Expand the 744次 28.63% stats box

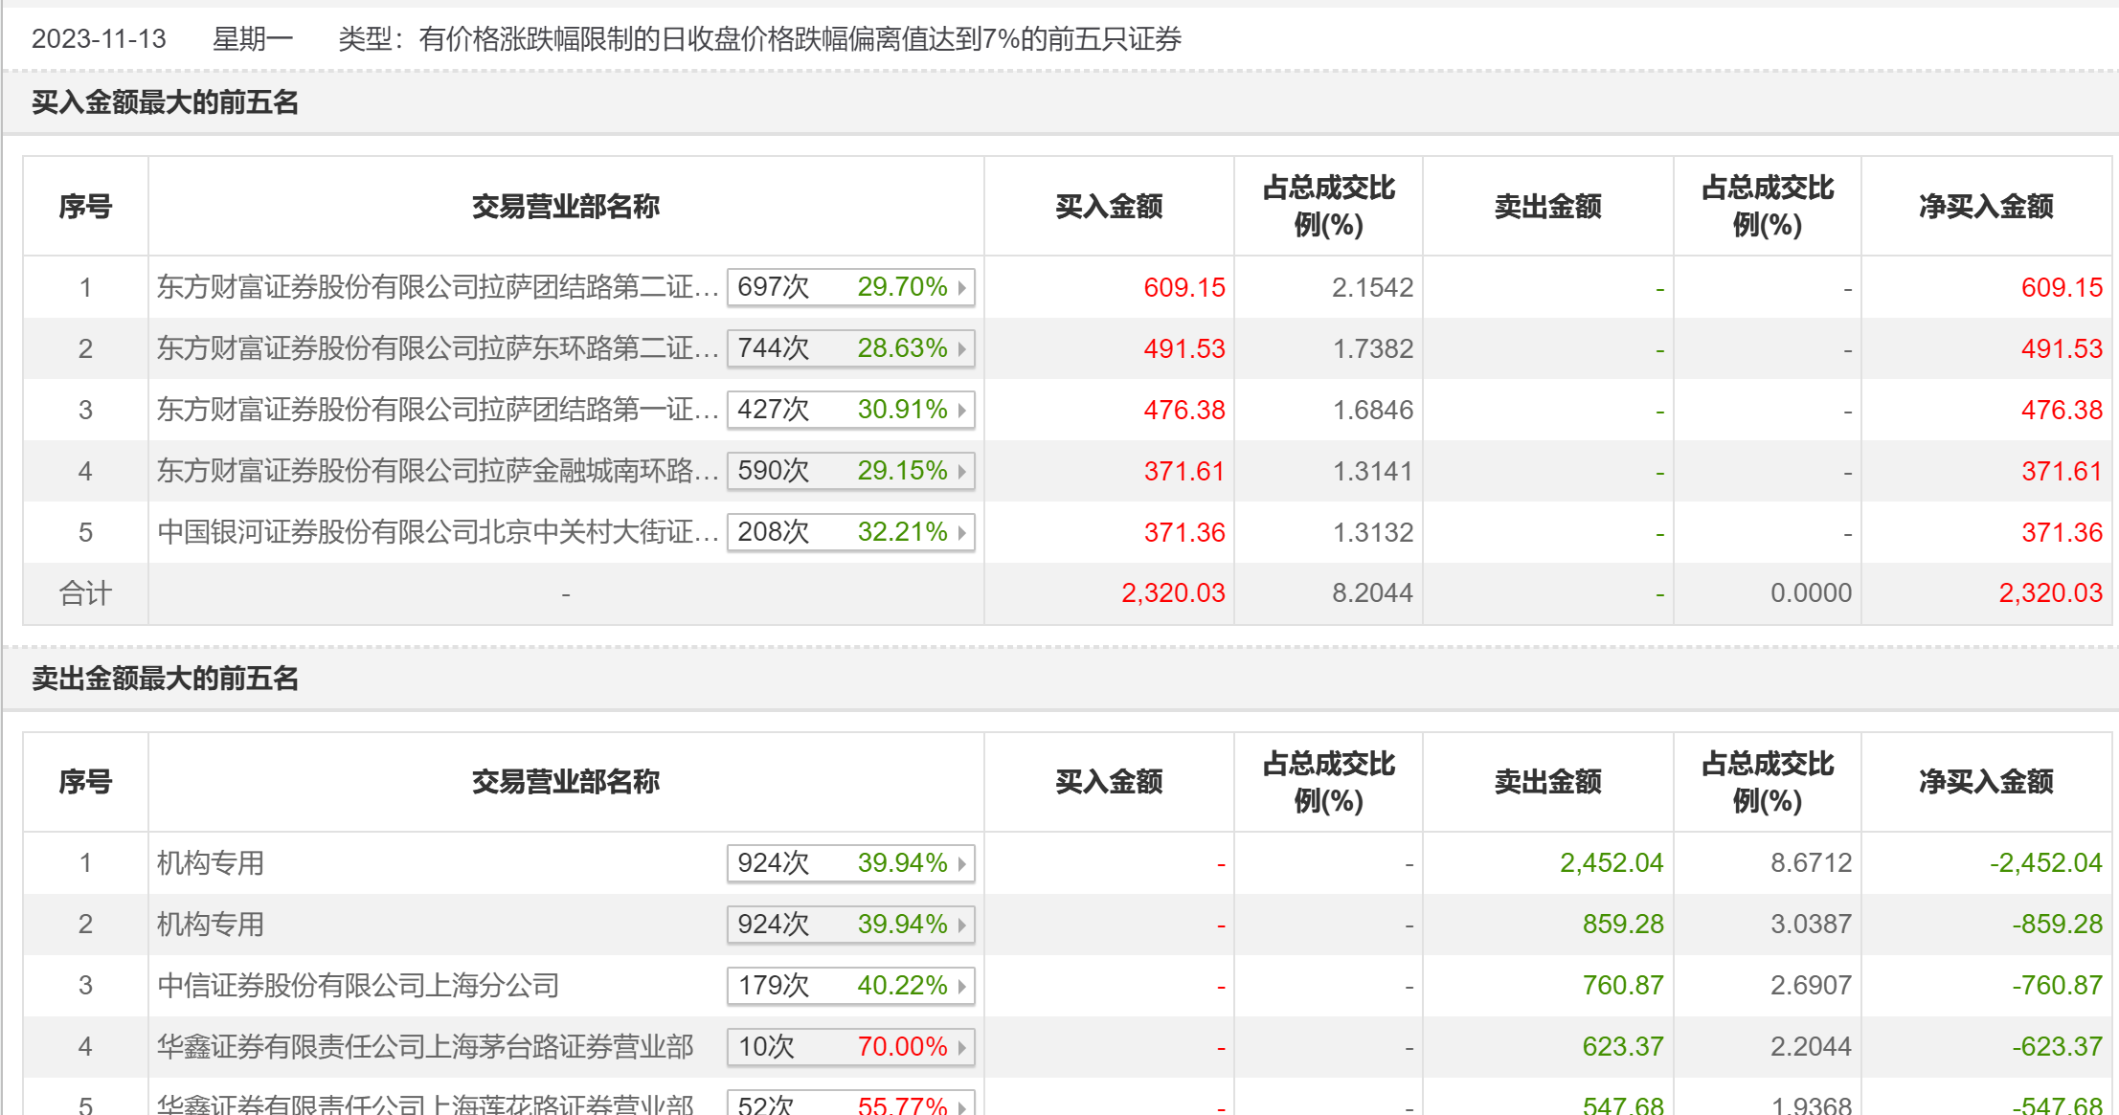coord(850,348)
